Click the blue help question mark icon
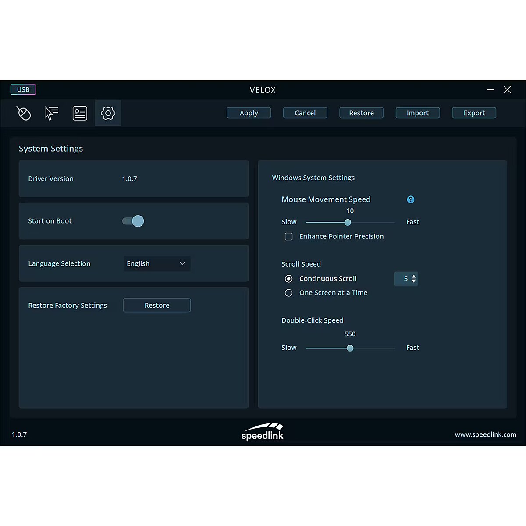Viewport: 526px width, 526px height. pos(411,199)
